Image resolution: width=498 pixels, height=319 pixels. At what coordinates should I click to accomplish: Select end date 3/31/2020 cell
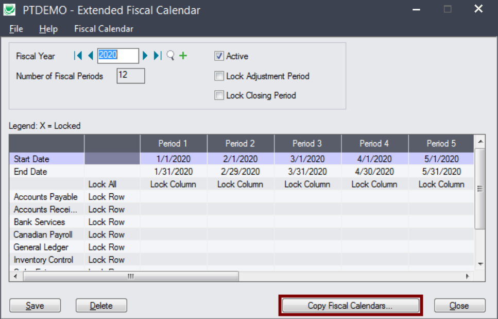click(307, 172)
